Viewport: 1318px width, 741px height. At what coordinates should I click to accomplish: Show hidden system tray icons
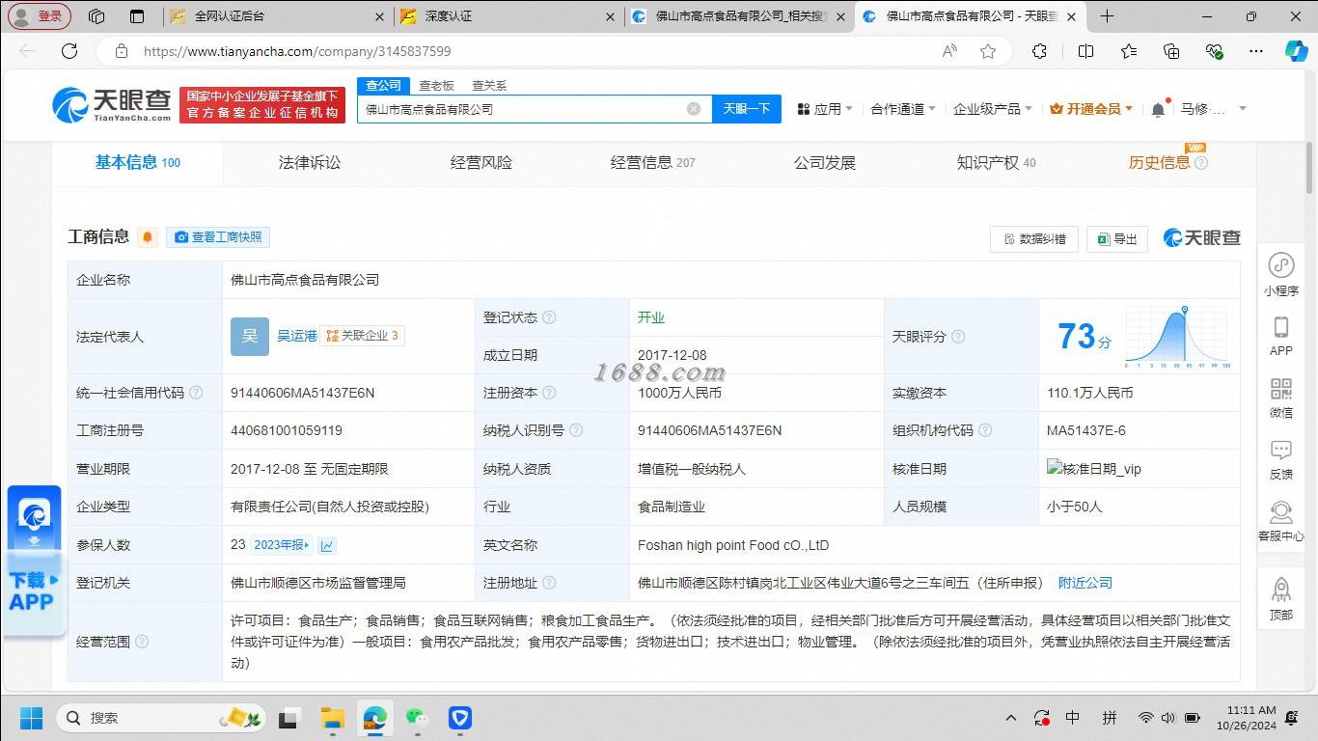(x=1011, y=718)
